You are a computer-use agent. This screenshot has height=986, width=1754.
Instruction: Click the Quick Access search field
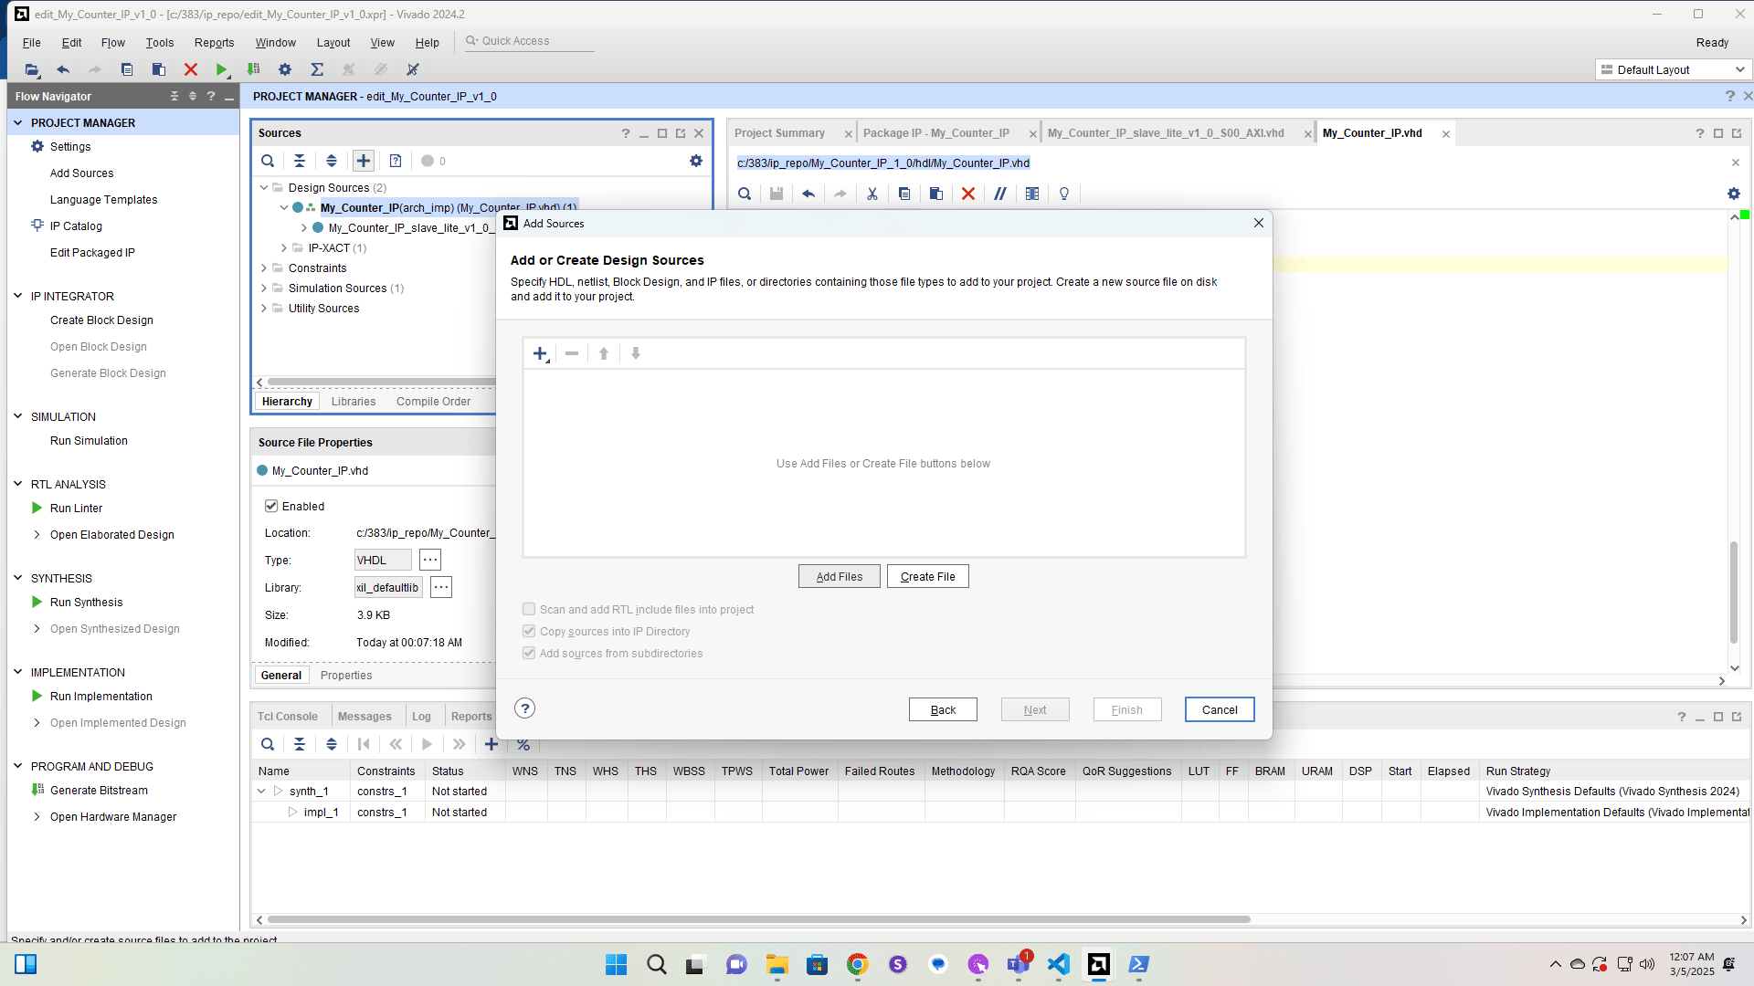click(x=530, y=41)
